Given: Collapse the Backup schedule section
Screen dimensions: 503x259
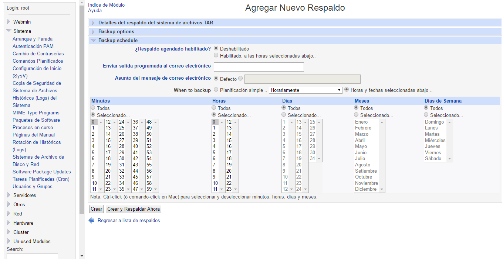Looking at the screenshot, I should (93, 41).
